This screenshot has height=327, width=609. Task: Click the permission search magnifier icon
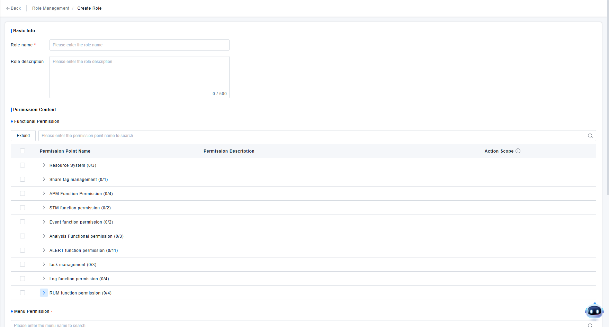click(590, 136)
